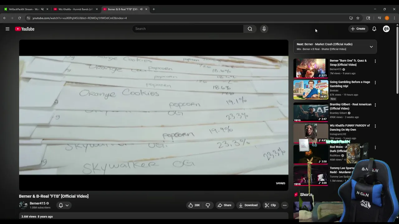Viewport: 399px width, 224px height.
Task: Download the video
Action: coord(248,205)
